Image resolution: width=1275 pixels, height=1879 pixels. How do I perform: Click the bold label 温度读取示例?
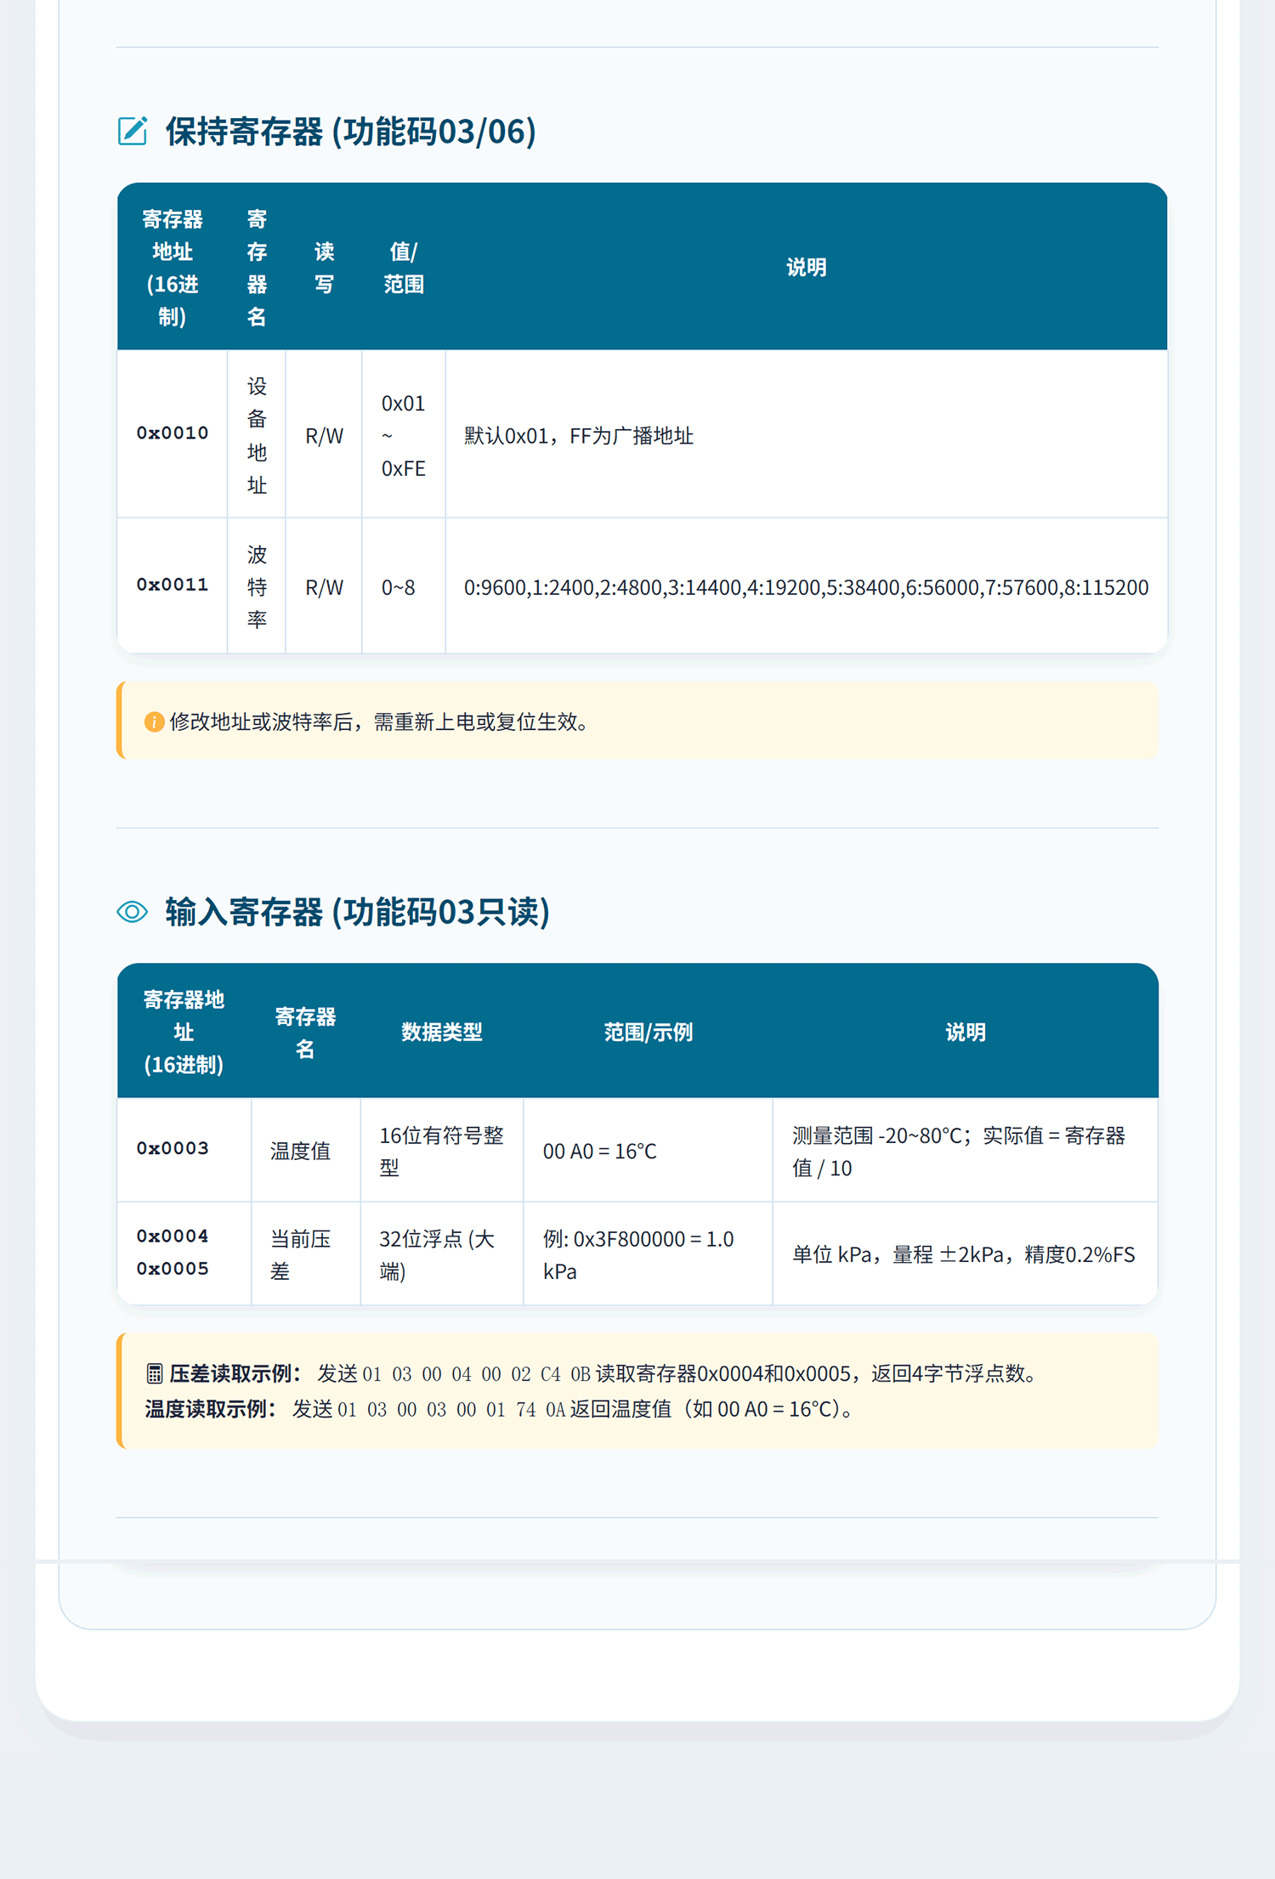tap(210, 1409)
